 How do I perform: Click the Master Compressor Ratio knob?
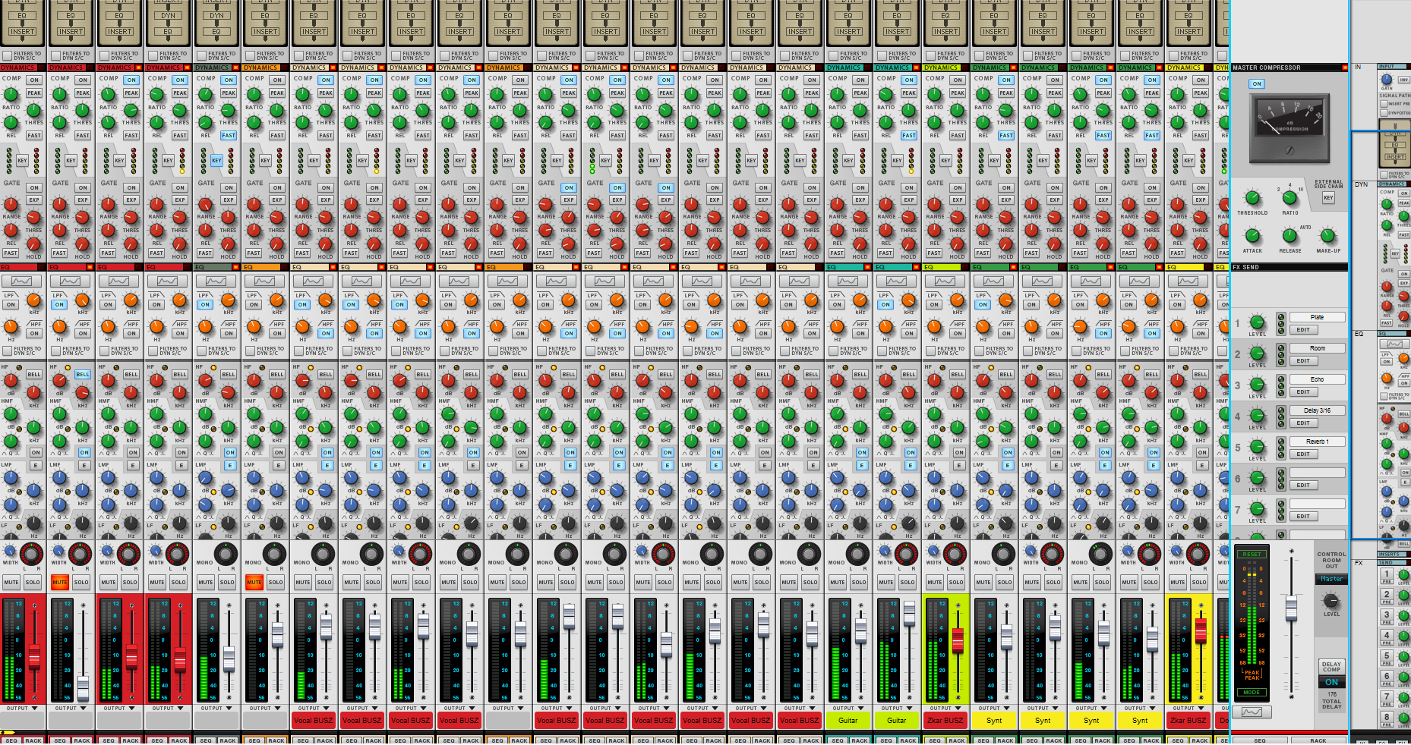[x=1289, y=199]
